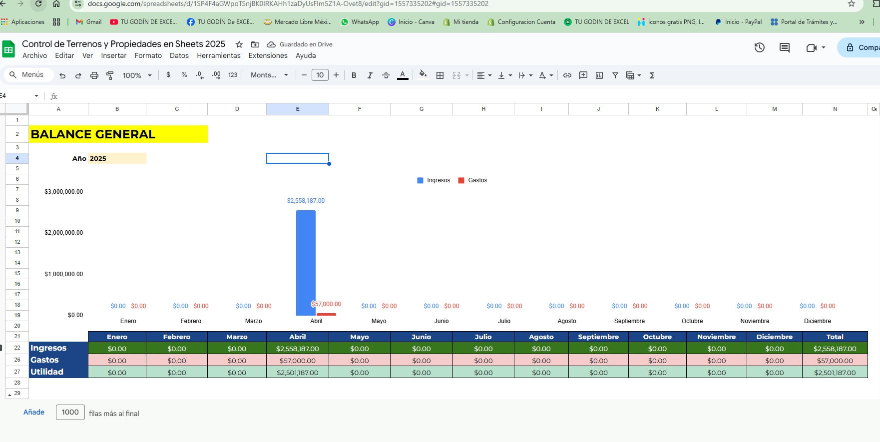Select Abril Ingresos cell $2,558,187.00
The image size is (880, 442).
pos(298,349)
